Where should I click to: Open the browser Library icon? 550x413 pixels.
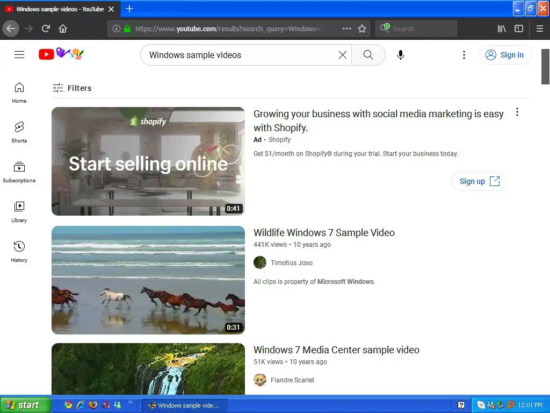pyautogui.click(x=502, y=29)
